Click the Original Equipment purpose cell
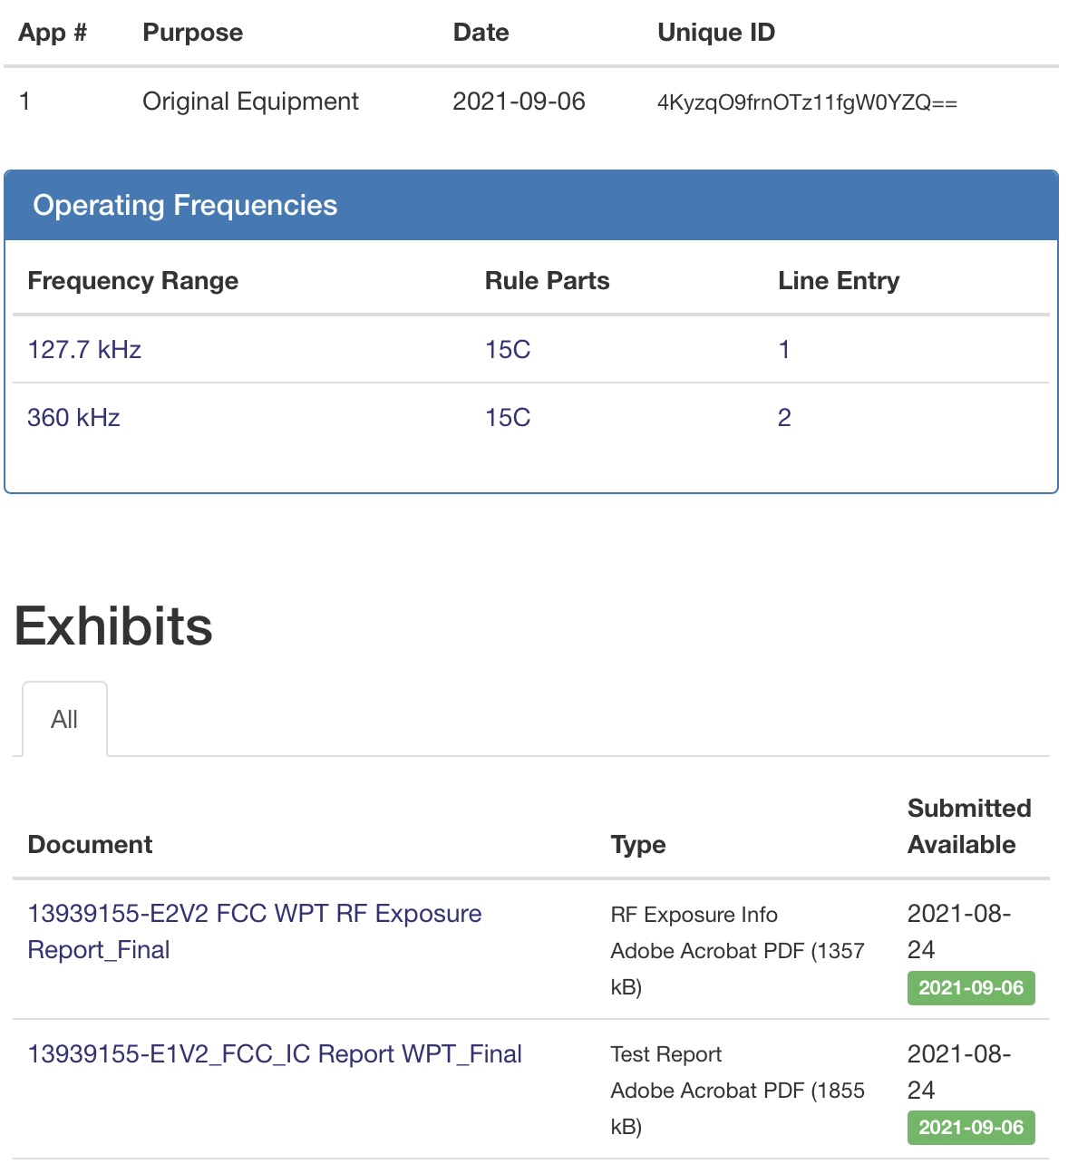Screen dimensions: 1068x1164 (250, 101)
